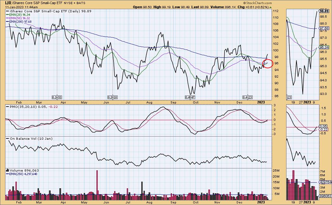The image size is (332, 205).
Task: Click the Last 98.89 value in the header
Action: click(x=200, y=7)
